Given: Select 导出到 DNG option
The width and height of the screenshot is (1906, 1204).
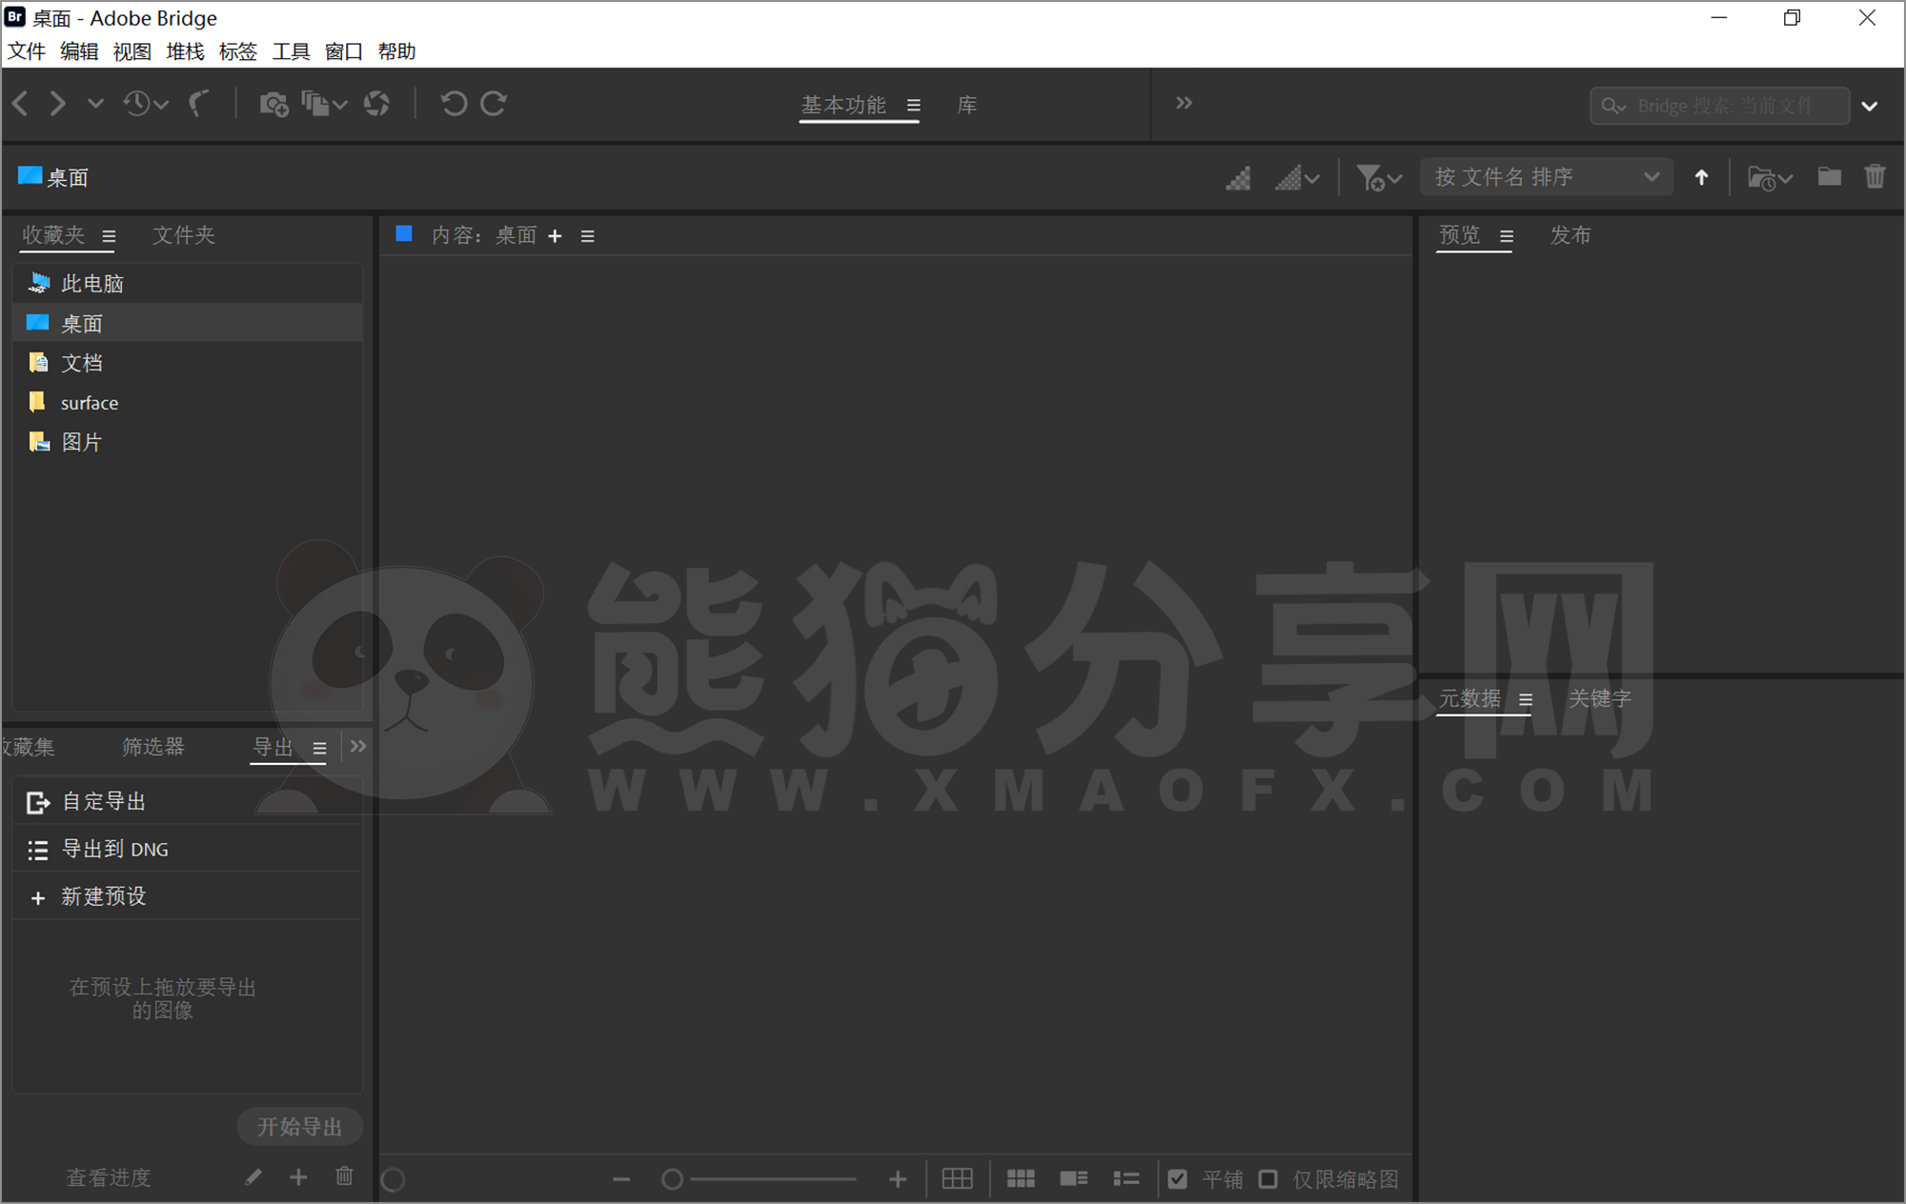Looking at the screenshot, I should coord(114,849).
